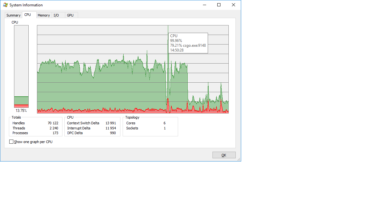Switch to the Summary tab

pyautogui.click(x=13, y=15)
